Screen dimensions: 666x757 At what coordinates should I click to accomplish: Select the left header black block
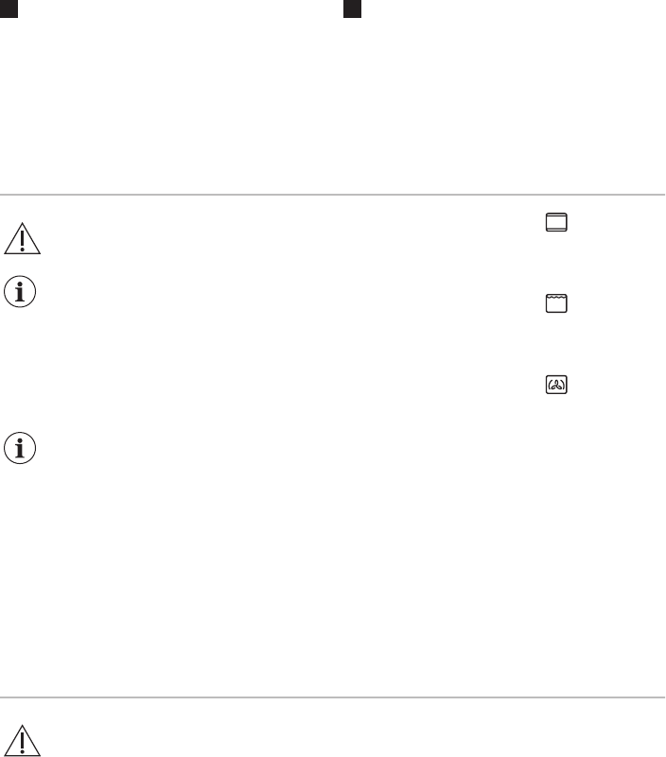[x=9, y=9]
